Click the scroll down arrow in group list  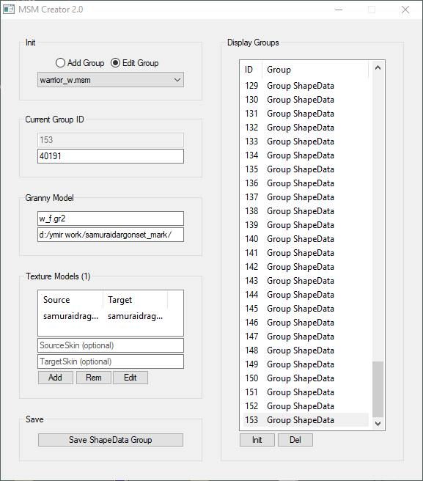378,424
